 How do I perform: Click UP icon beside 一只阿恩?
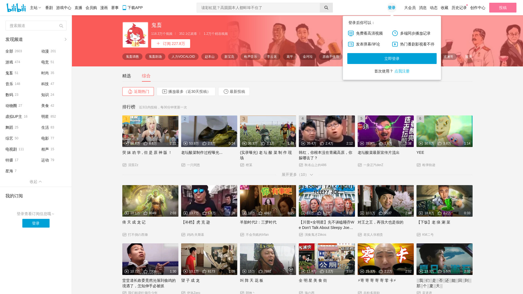pos(183,165)
